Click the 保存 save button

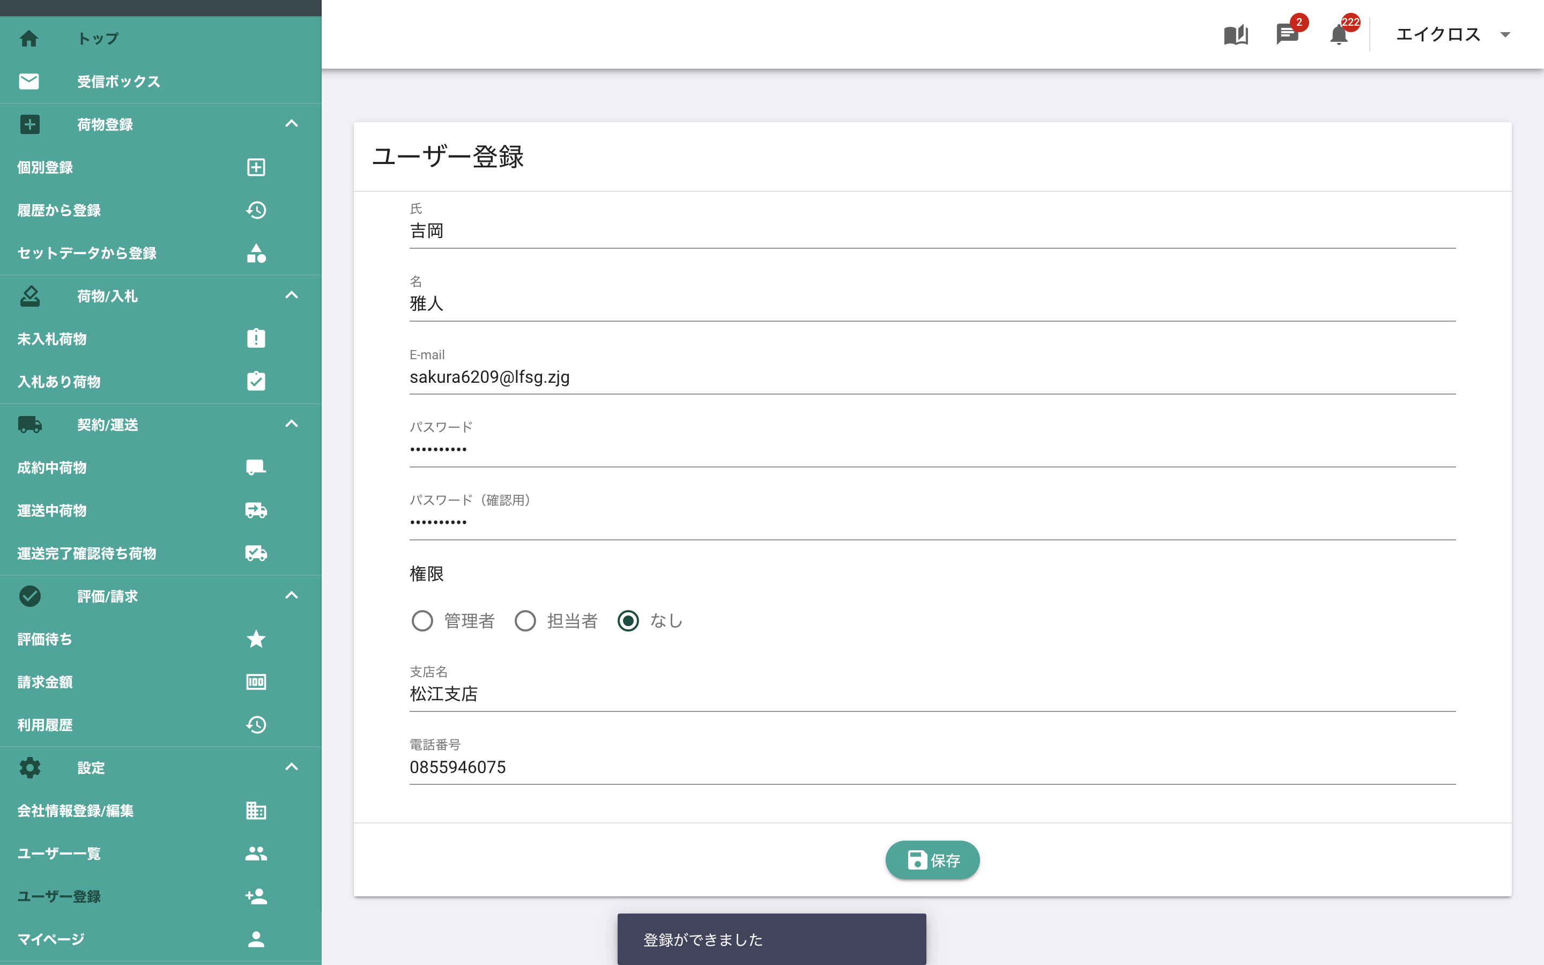pyautogui.click(x=932, y=860)
